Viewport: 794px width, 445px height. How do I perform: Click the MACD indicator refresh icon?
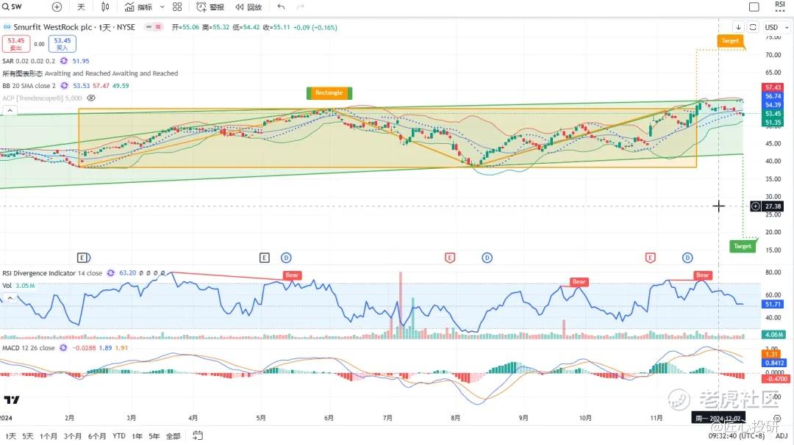[x=63, y=348]
